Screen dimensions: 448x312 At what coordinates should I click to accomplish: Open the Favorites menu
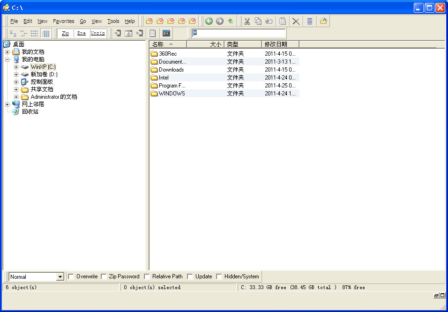coord(63,21)
